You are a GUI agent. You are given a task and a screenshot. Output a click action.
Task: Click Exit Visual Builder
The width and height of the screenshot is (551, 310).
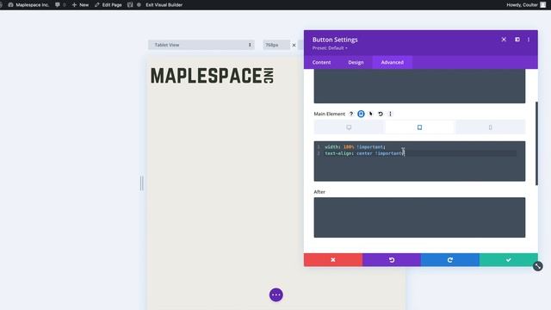pyautogui.click(x=164, y=5)
